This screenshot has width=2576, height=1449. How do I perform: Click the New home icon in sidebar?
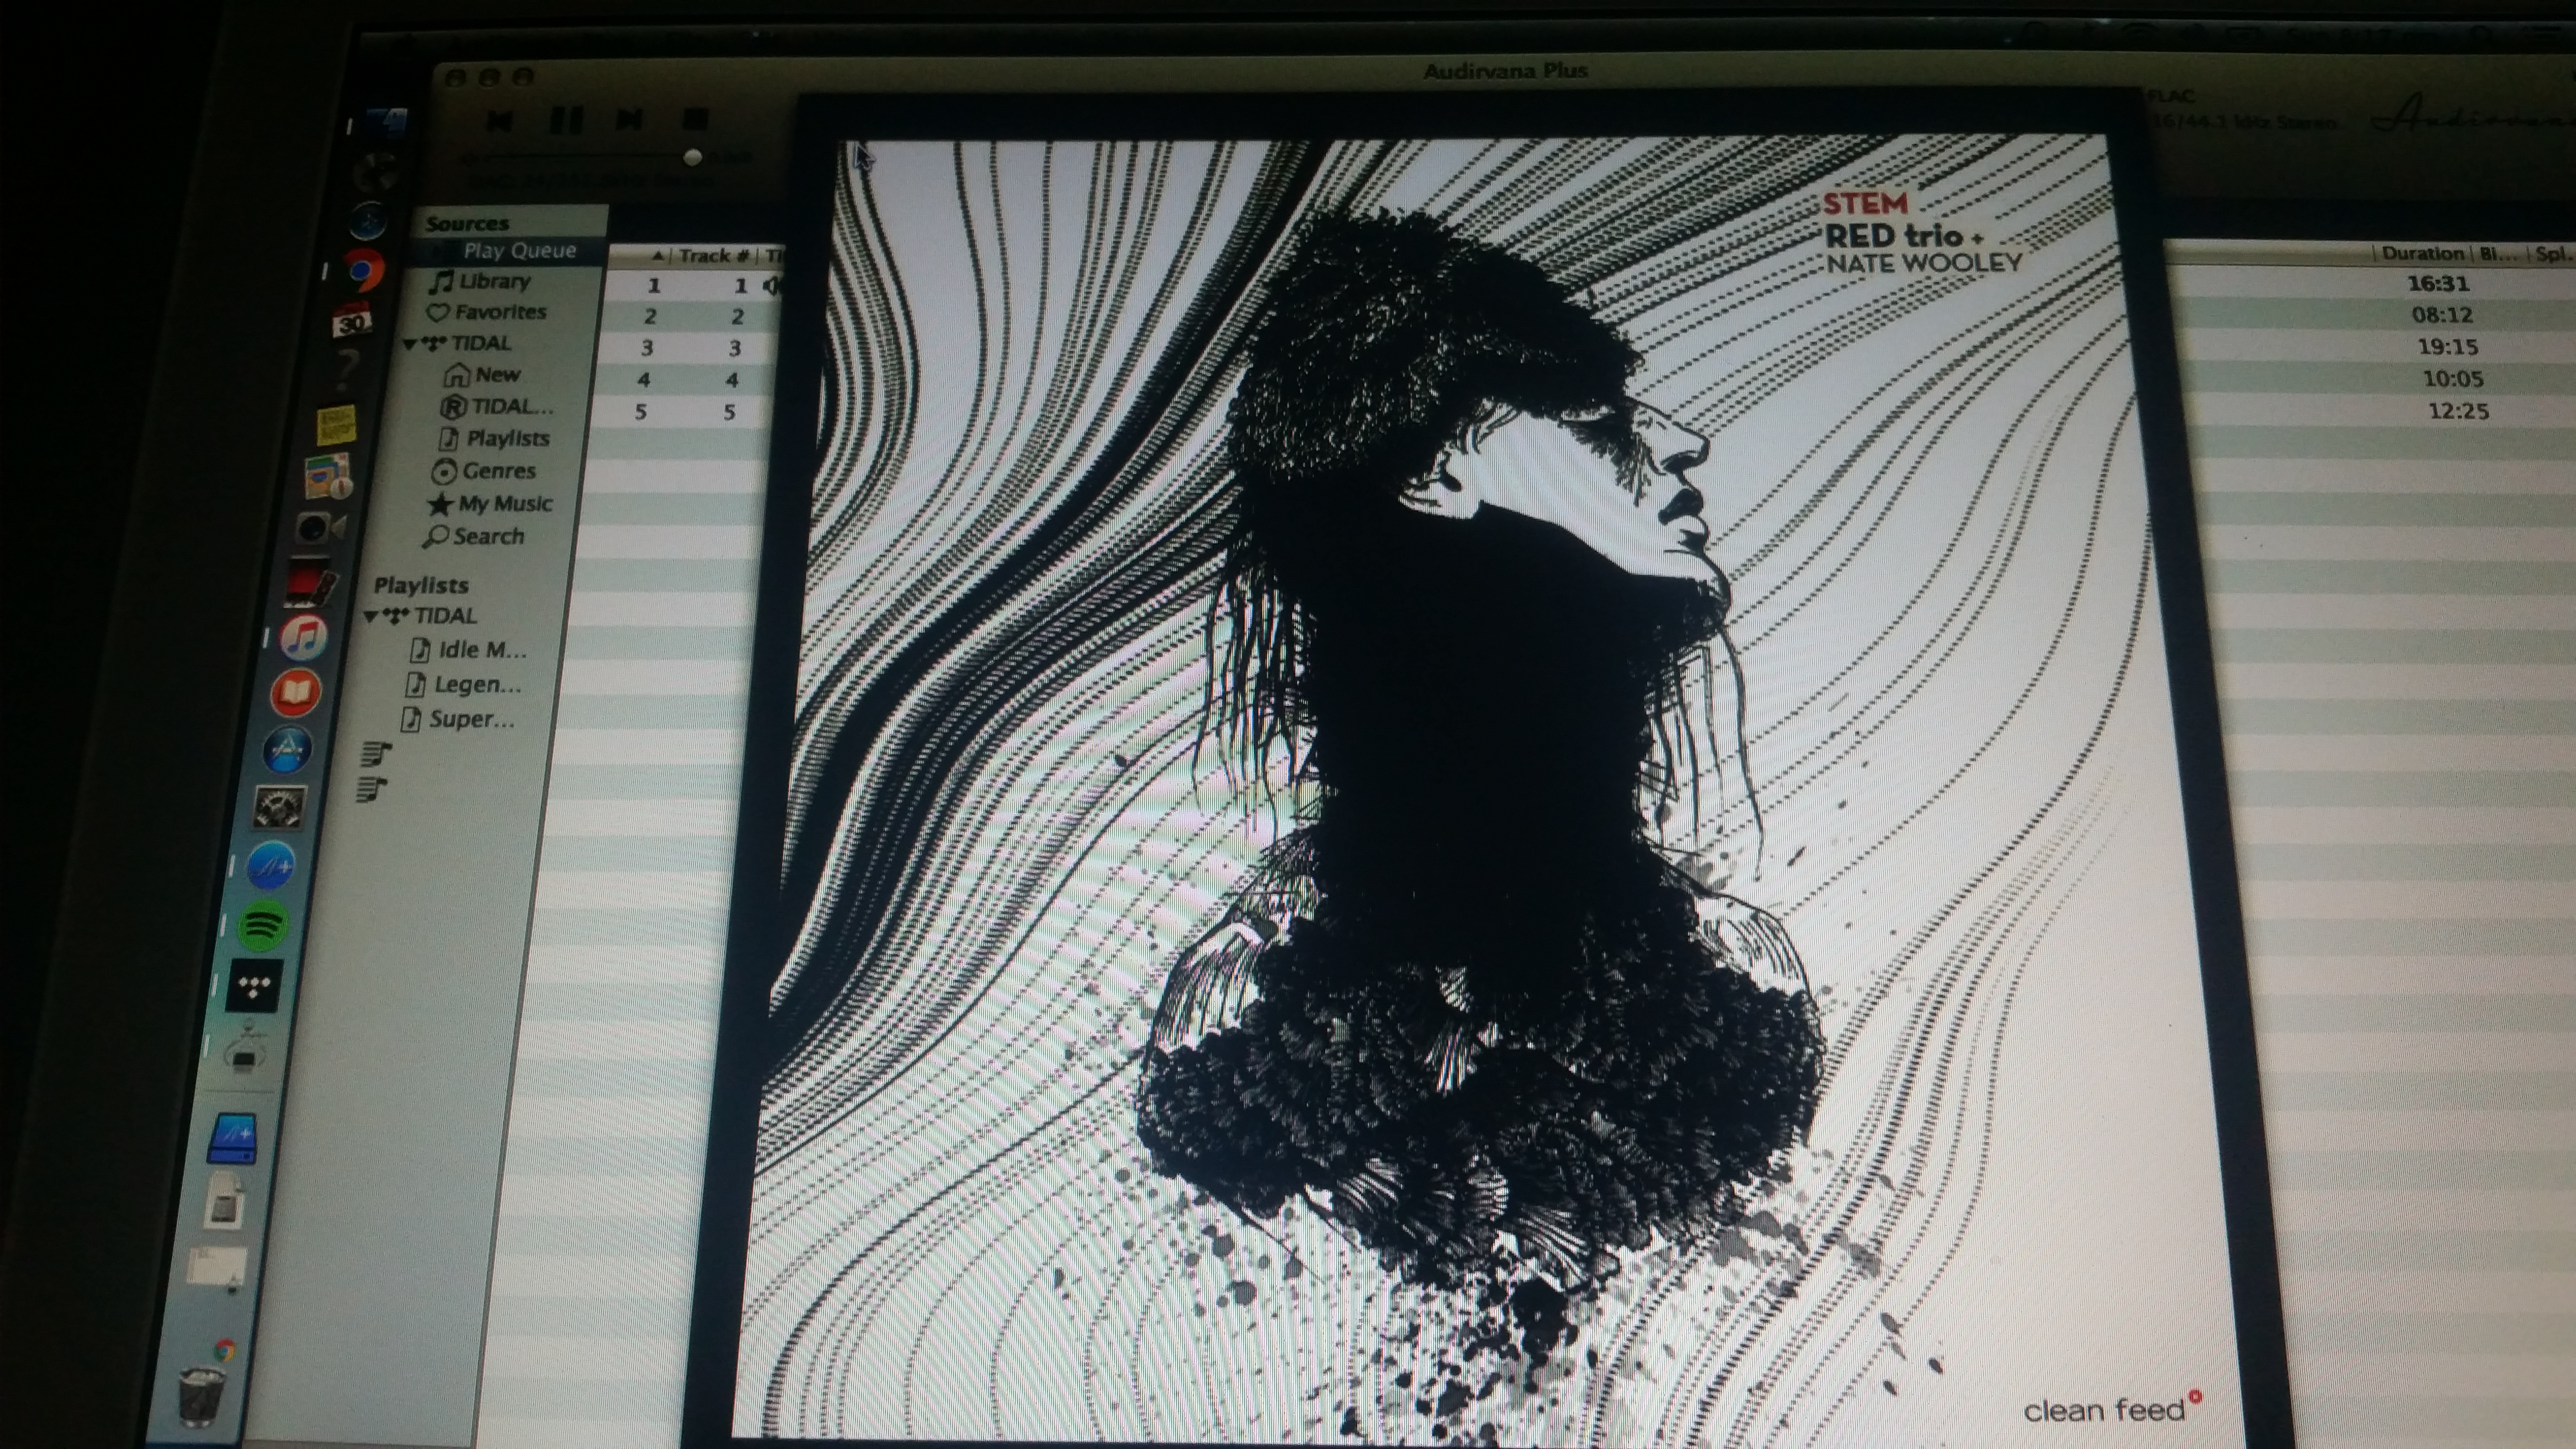pos(457,376)
